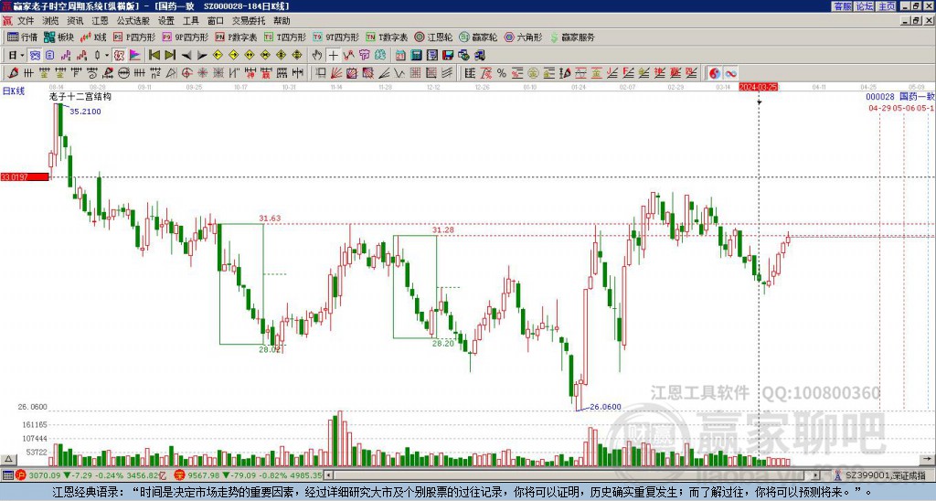The height and width of the screenshot is (501, 936).
Task: Open the 窗口 menu
Action: [216, 21]
